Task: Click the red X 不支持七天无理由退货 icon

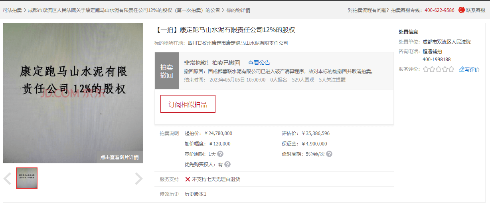Action: pos(188,179)
